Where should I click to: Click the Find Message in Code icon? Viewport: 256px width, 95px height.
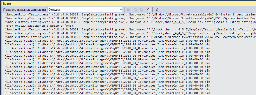128,9
